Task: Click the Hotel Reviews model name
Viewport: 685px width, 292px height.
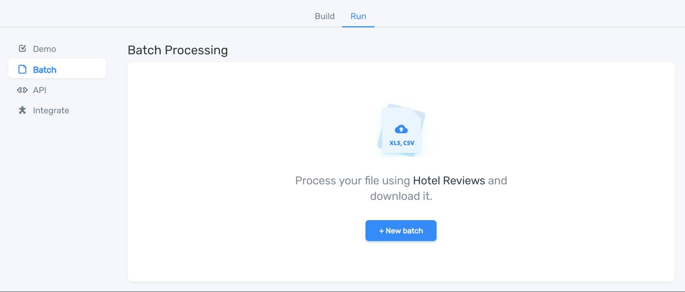Action: tap(449, 181)
